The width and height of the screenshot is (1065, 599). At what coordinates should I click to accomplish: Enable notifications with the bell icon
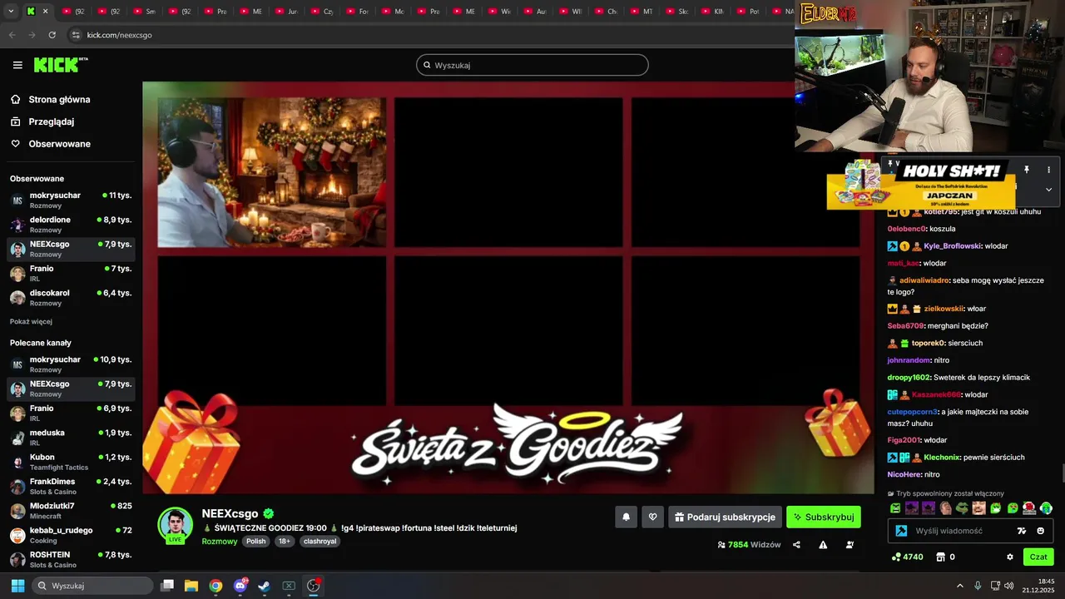627,517
